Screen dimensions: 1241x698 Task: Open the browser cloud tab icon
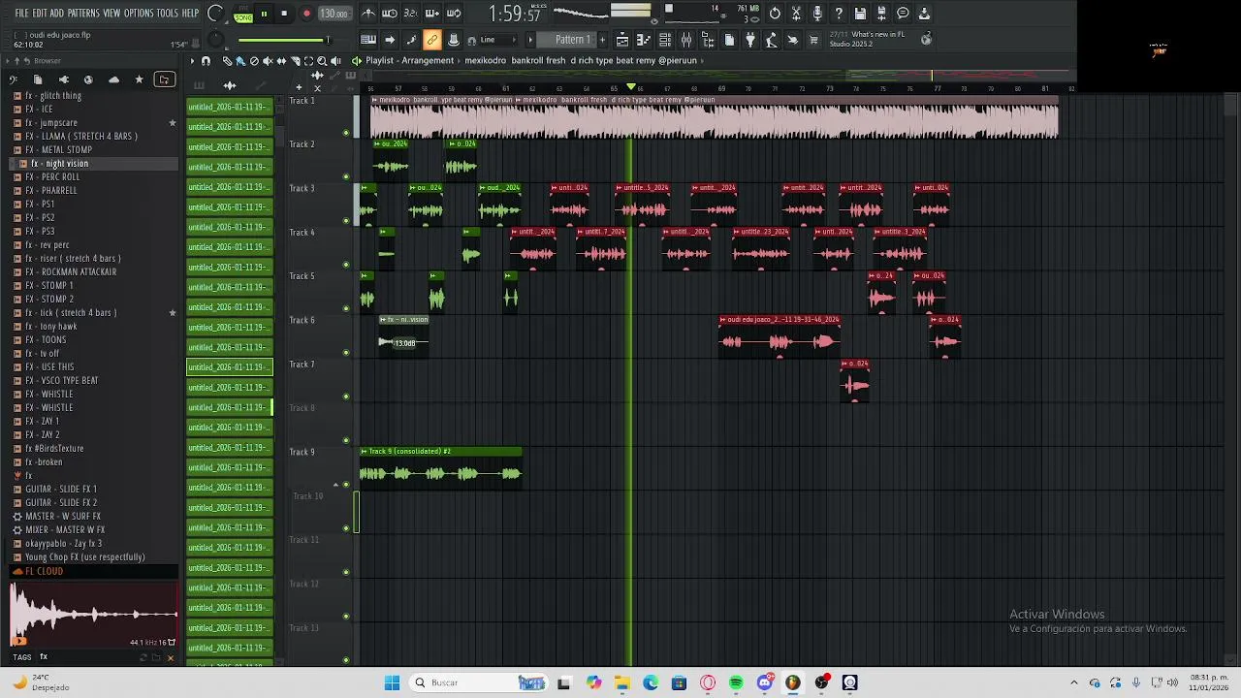pyautogui.click(x=113, y=79)
